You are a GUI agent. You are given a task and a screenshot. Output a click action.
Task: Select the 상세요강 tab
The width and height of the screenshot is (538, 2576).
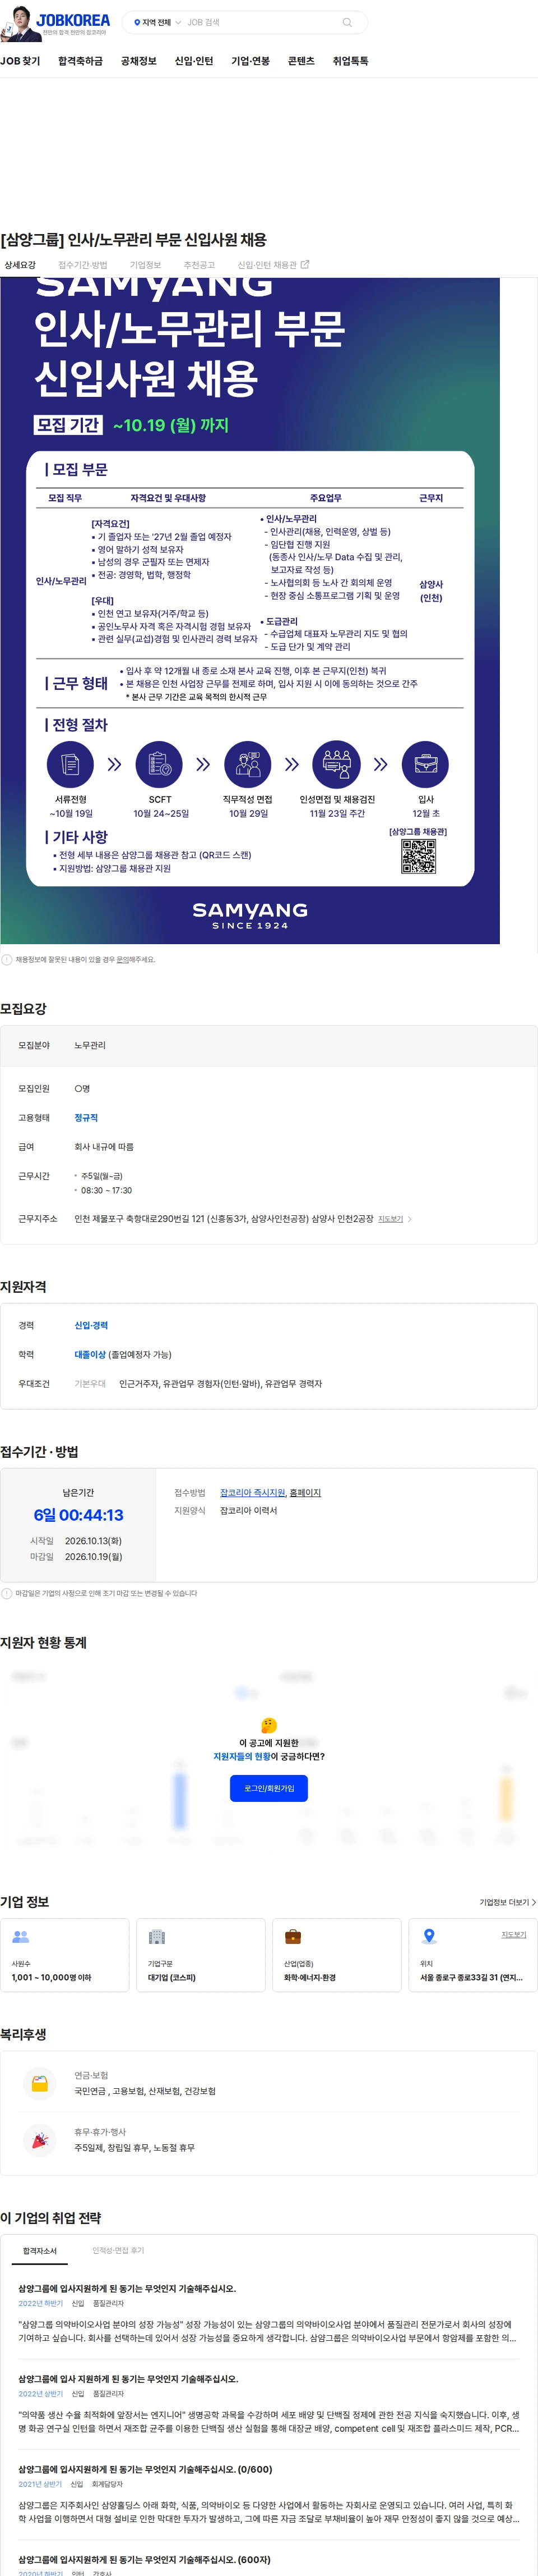click(20, 265)
